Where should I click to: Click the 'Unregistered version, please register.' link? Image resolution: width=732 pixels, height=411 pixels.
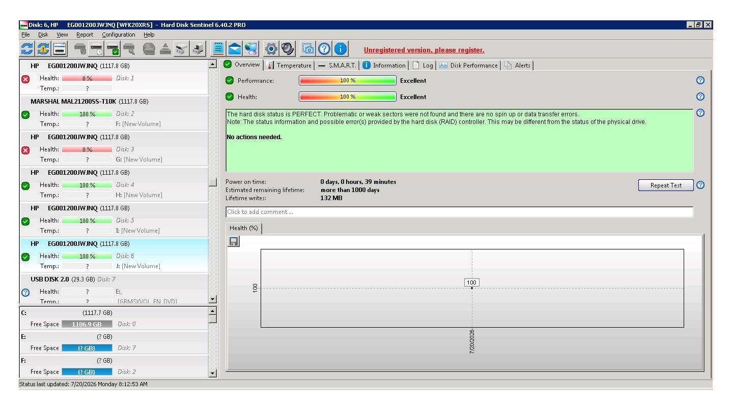coord(424,50)
